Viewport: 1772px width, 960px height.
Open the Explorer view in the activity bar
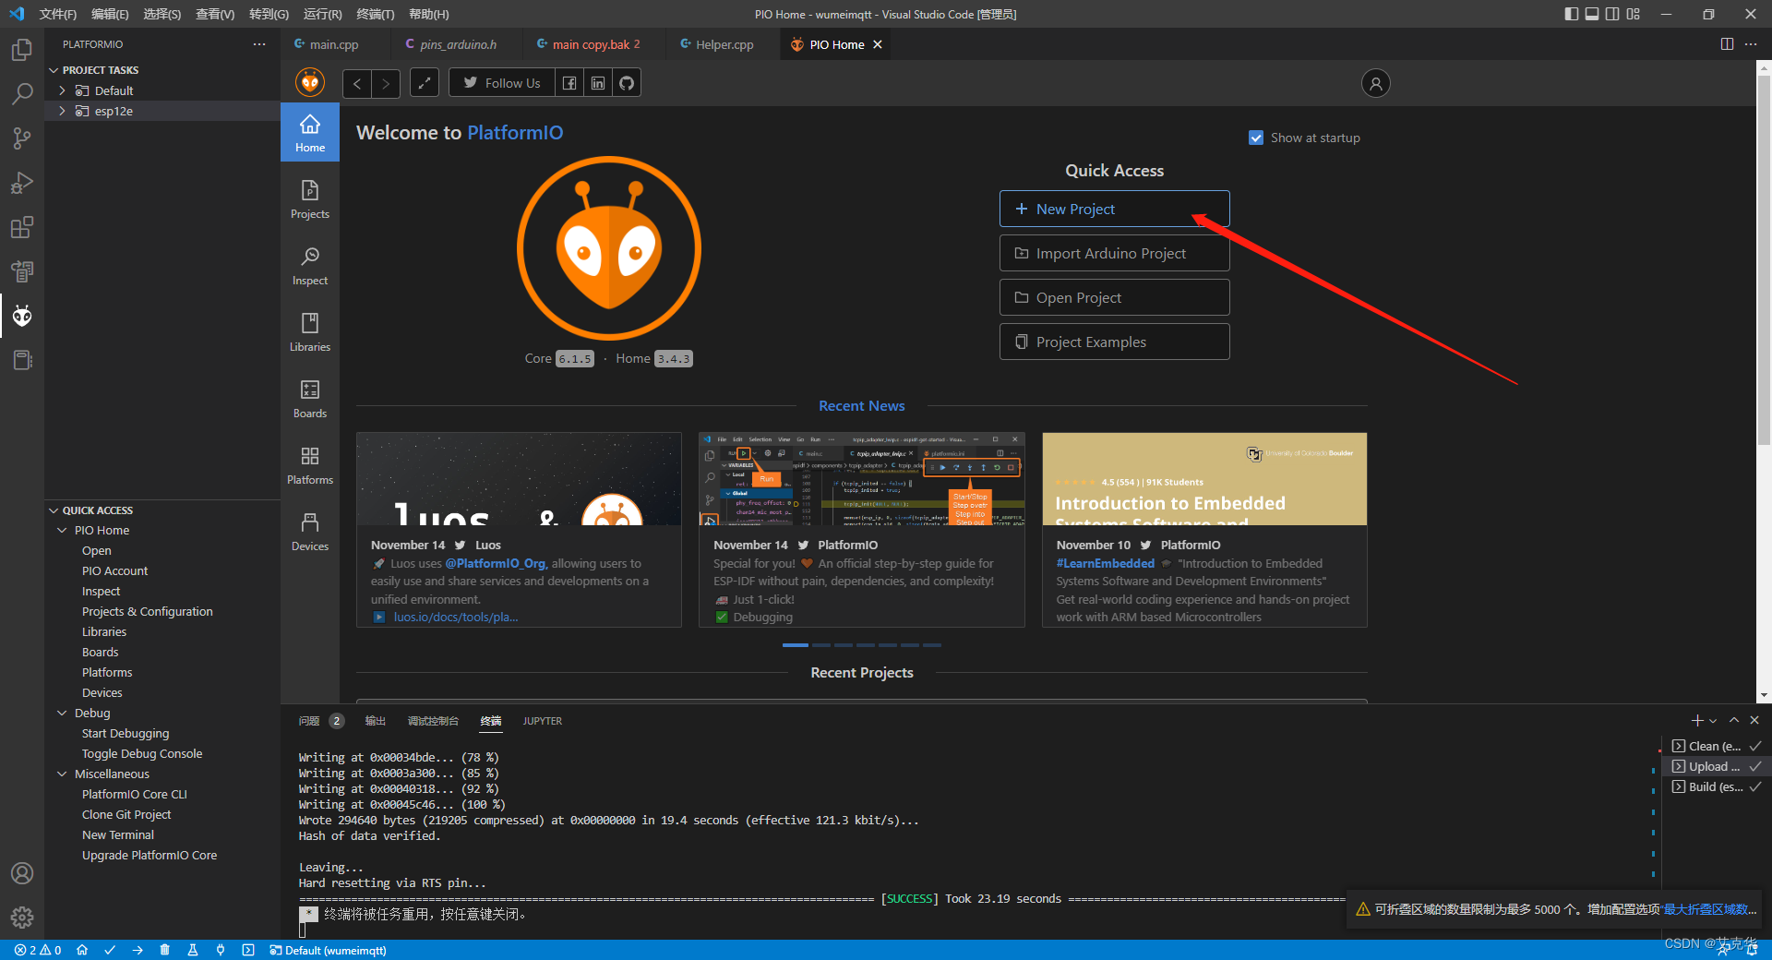point(22,49)
